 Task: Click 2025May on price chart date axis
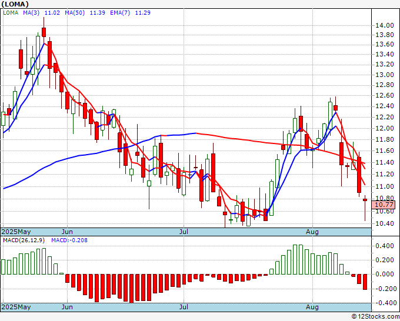16,232
